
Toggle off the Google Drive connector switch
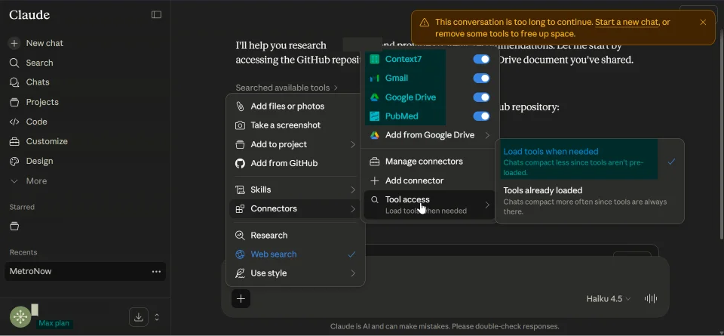click(481, 97)
